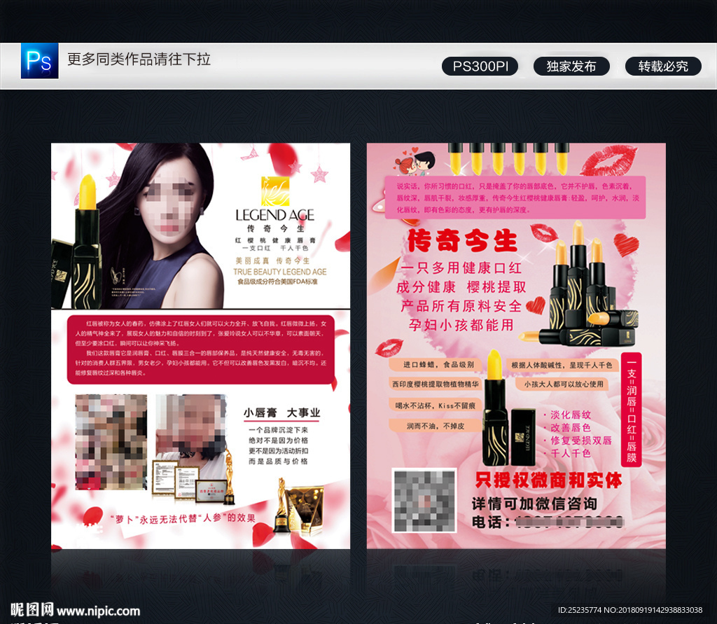This screenshot has width=717, height=624.
Task: Click the 根据人体酸碱性，呈现千人千色 label
Action: point(562,365)
